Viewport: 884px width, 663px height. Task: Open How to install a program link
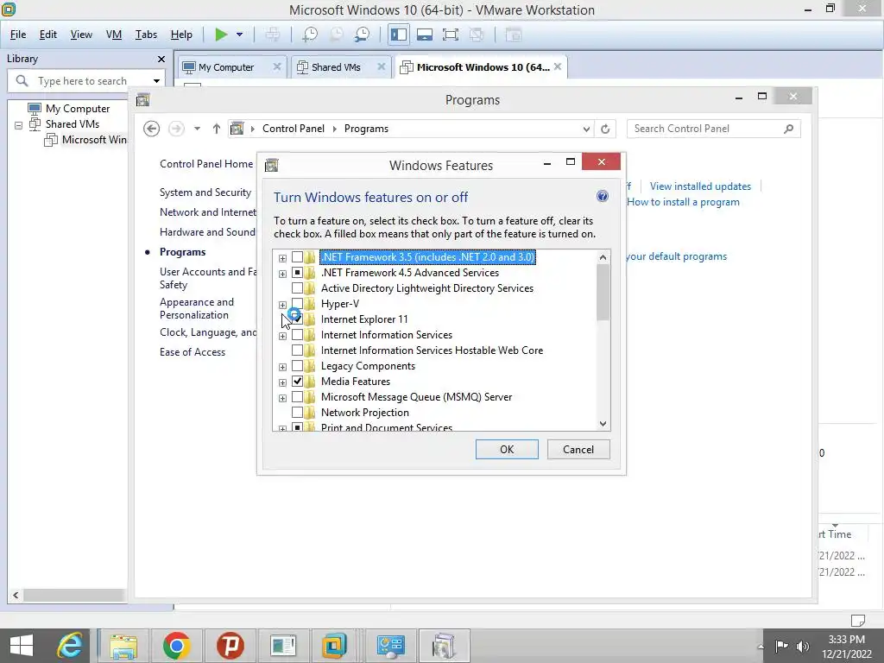pos(683,202)
